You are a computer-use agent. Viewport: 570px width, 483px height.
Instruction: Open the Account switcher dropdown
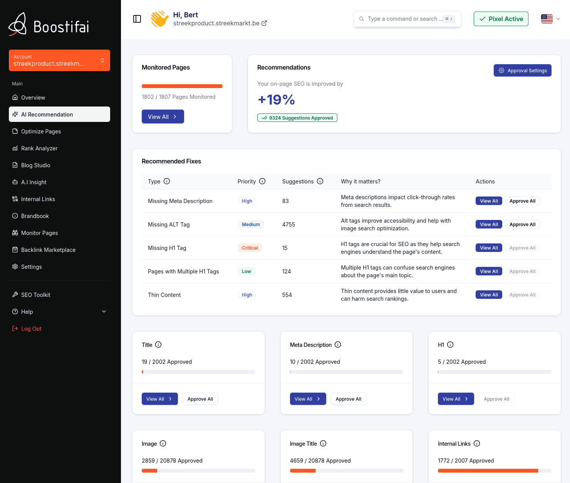pyautogui.click(x=59, y=60)
